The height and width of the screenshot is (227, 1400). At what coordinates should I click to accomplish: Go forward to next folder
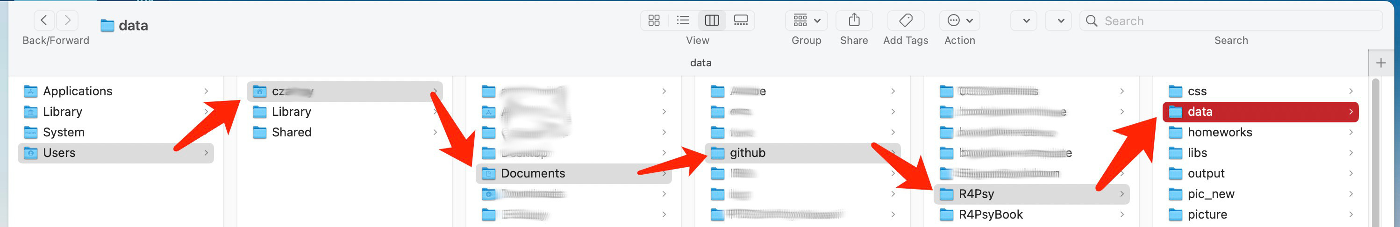click(x=67, y=21)
